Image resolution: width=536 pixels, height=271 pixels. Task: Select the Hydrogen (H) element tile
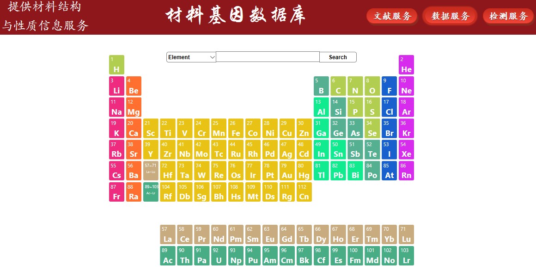[116, 65]
